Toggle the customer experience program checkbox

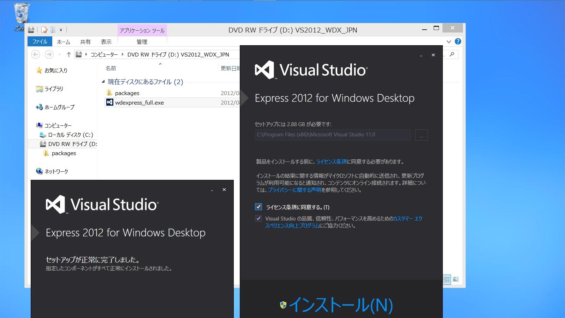point(258,218)
